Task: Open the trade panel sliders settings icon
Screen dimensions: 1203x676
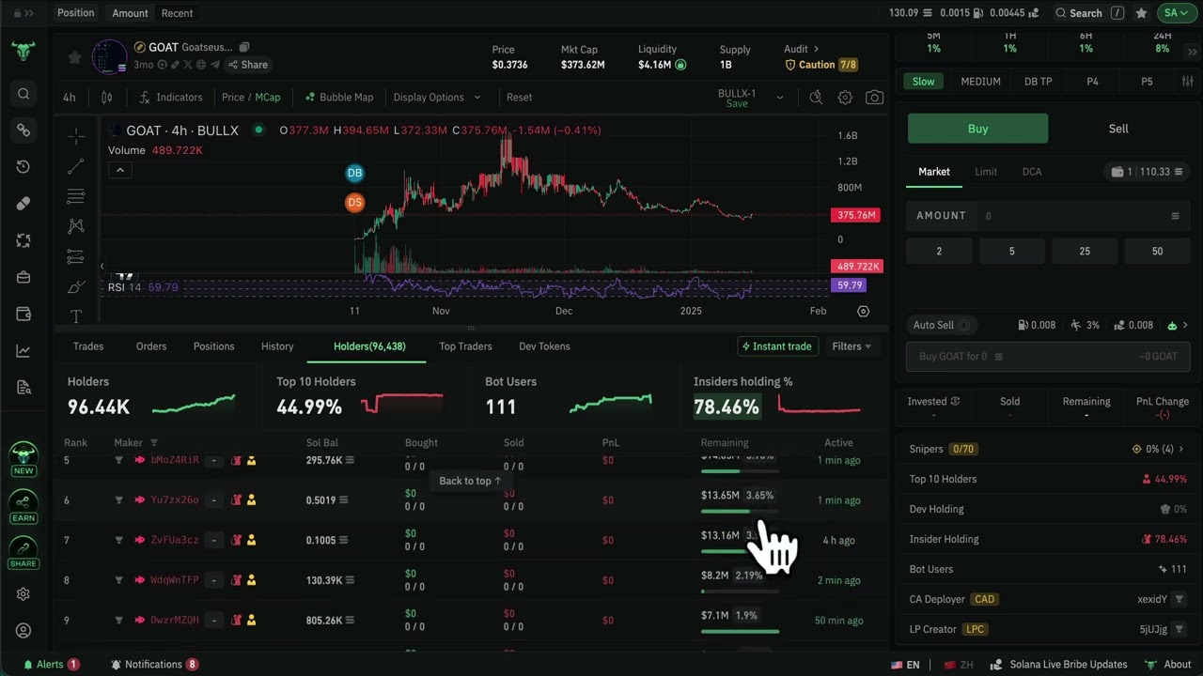Action: [1188, 82]
